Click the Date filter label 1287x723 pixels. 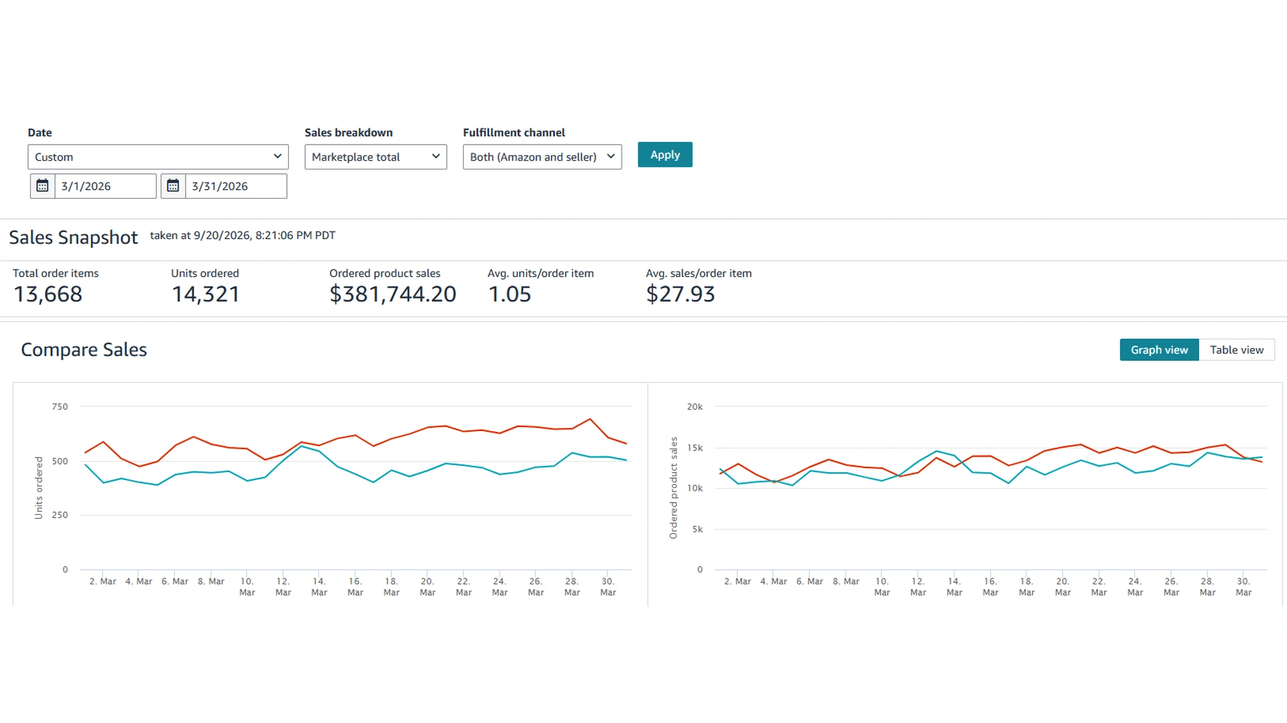[40, 133]
